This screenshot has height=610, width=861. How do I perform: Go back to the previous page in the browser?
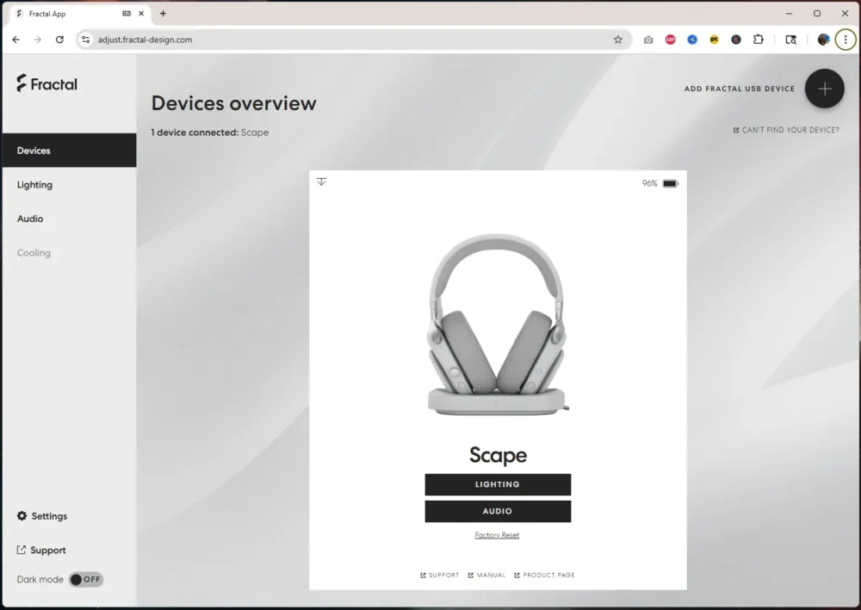[15, 40]
